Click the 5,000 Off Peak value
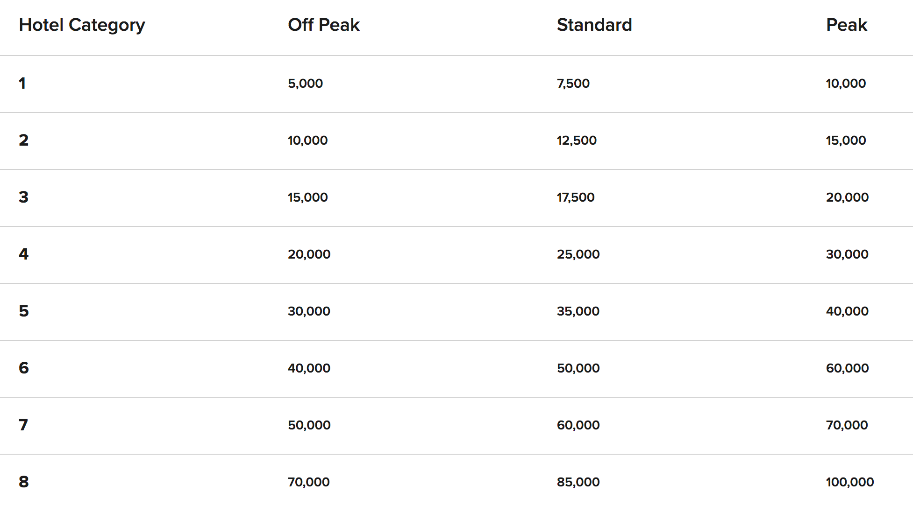The width and height of the screenshot is (913, 506). coord(305,84)
